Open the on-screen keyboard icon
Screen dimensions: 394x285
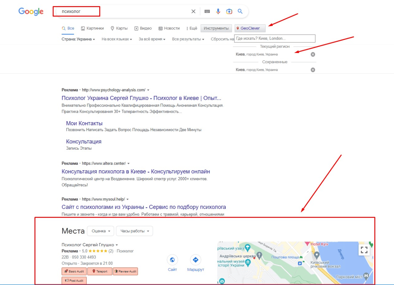(x=207, y=11)
